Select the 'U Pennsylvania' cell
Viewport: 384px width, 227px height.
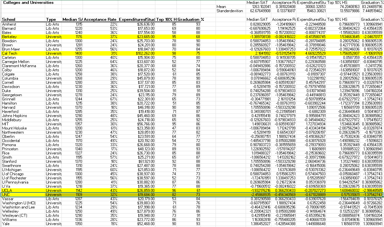[15, 182]
